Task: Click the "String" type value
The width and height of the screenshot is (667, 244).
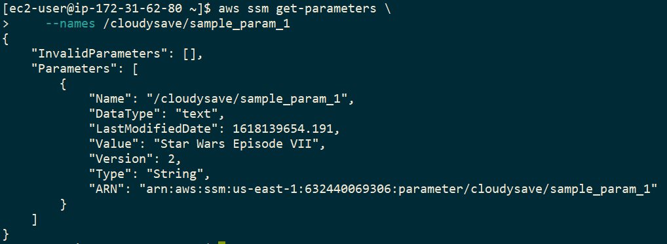Action: click(172, 174)
